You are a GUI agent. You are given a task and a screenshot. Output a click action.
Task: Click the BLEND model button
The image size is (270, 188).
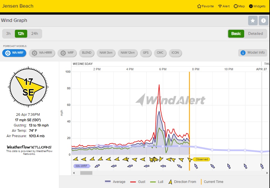[86, 53]
